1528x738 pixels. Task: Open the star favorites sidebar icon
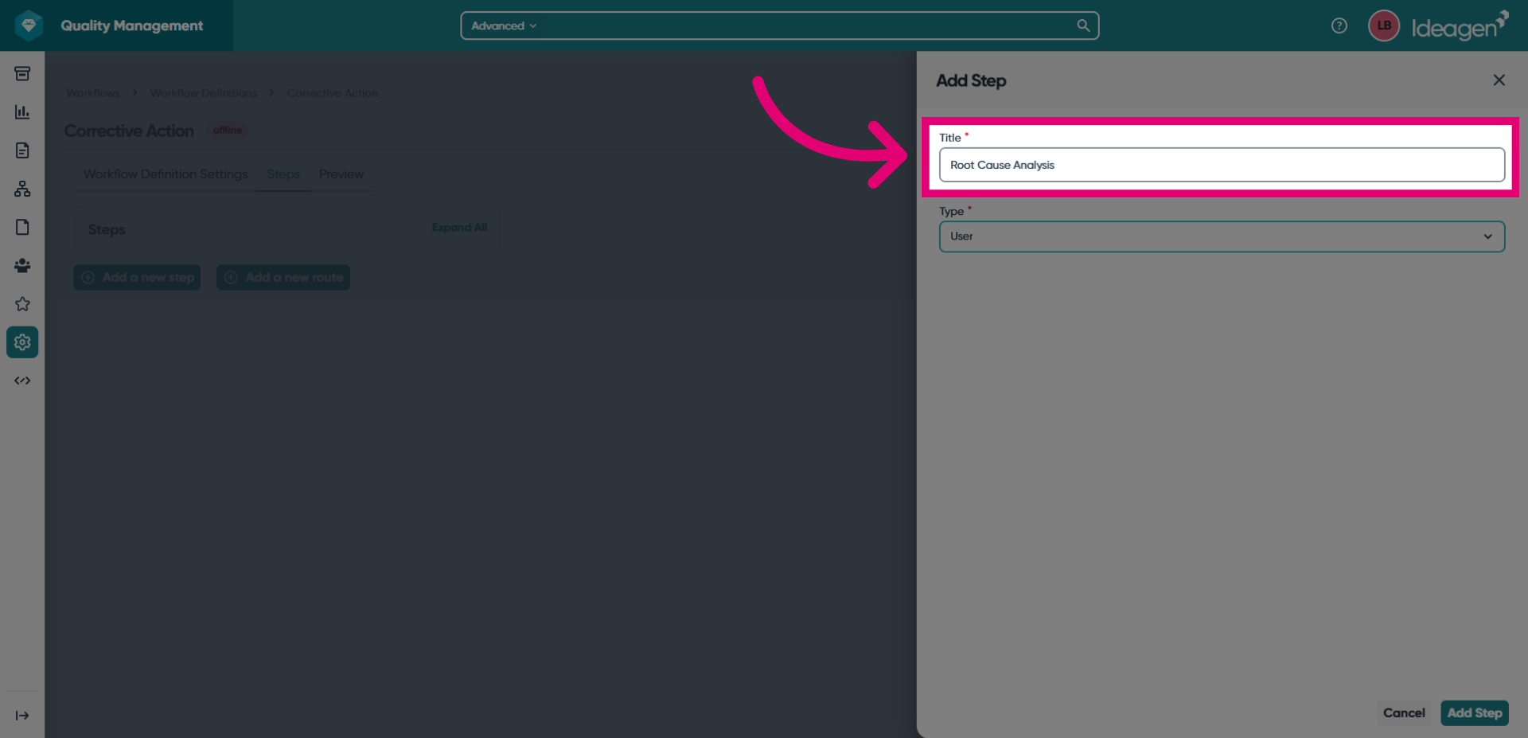pos(22,303)
